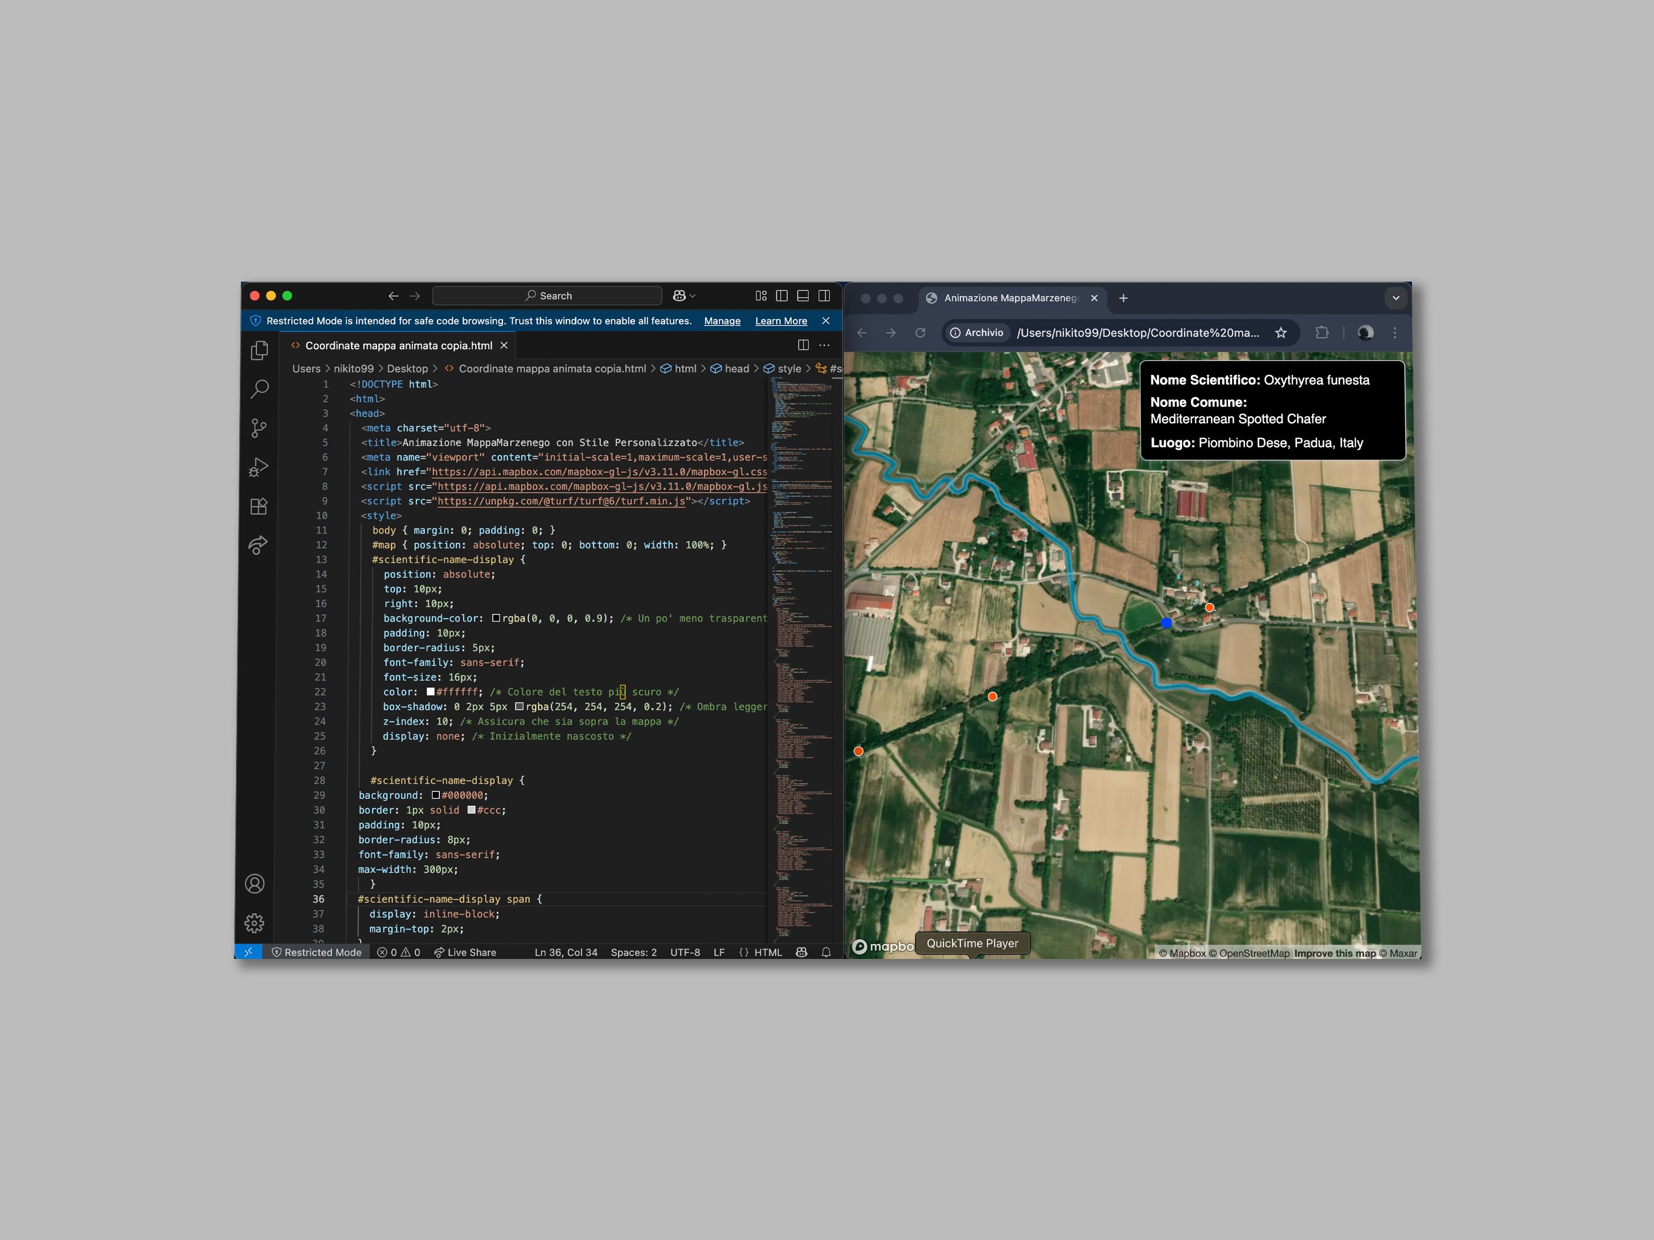Open the mapbox-gl.css link on line 7

(600, 472)
